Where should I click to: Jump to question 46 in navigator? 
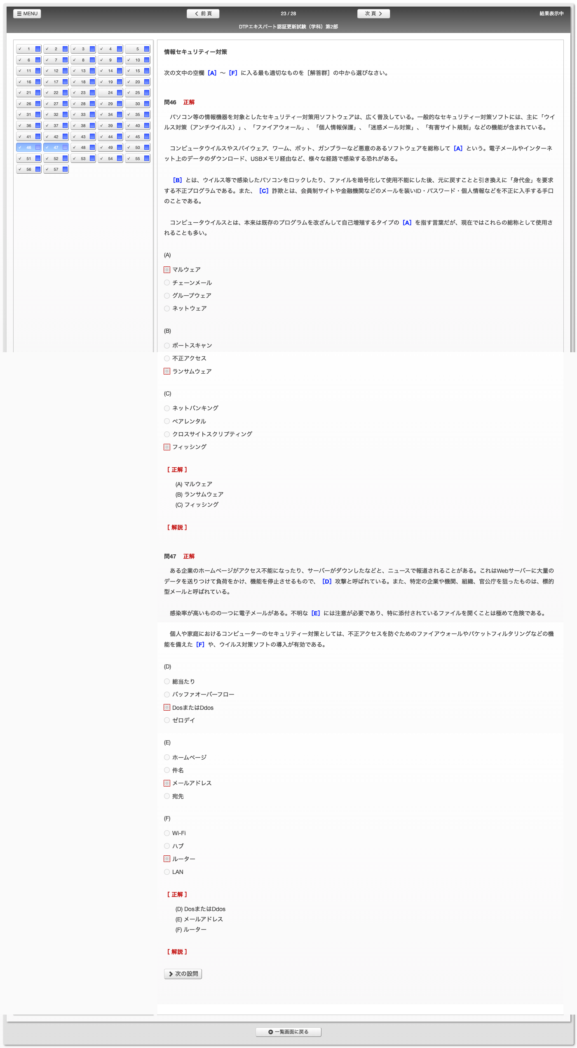(x=29, y=148)
